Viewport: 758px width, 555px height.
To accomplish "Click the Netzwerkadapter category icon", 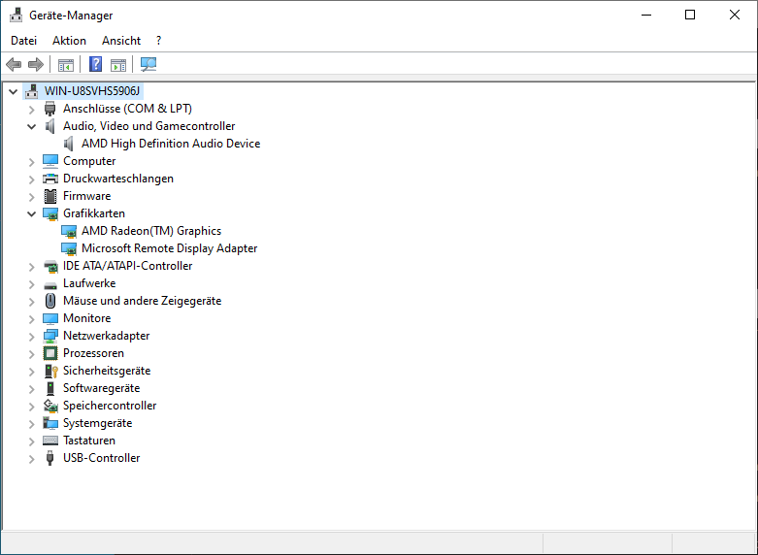I will point(50,336).
